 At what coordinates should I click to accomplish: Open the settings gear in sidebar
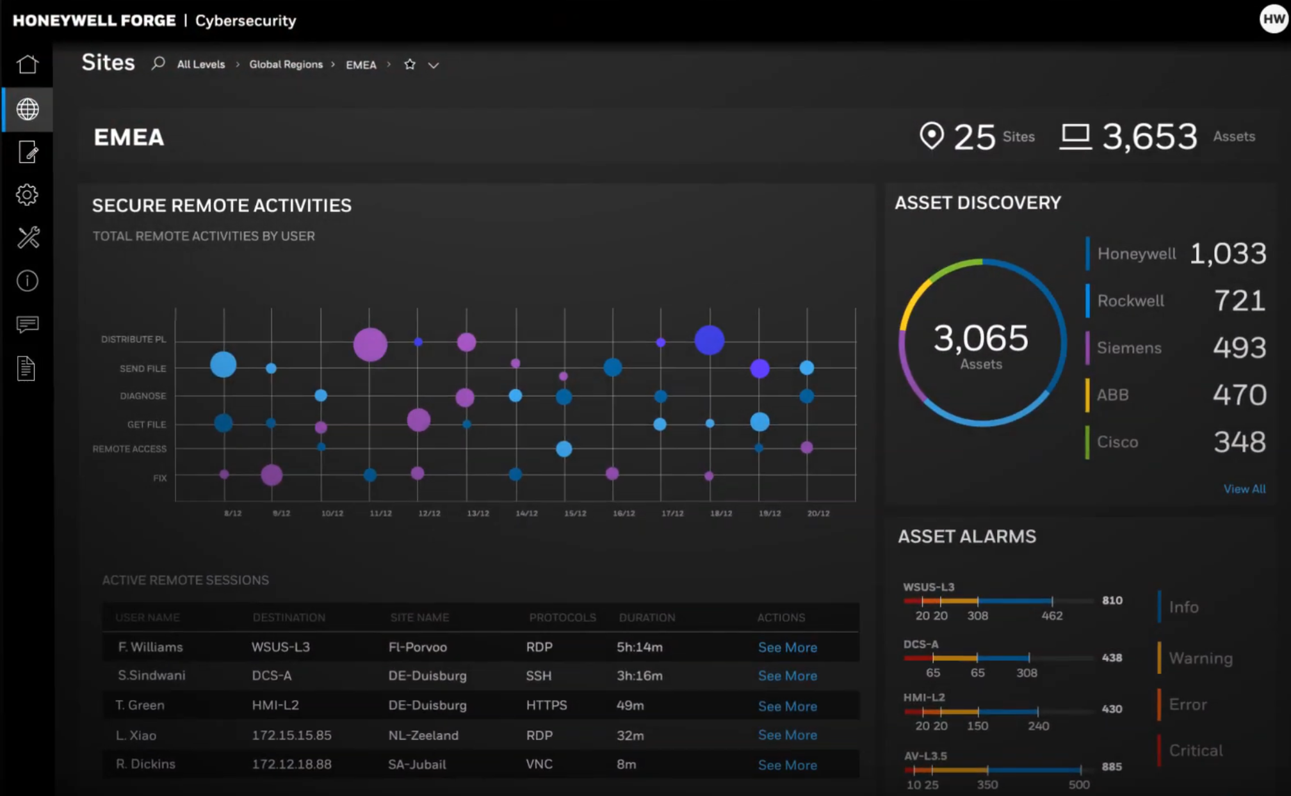28,195
